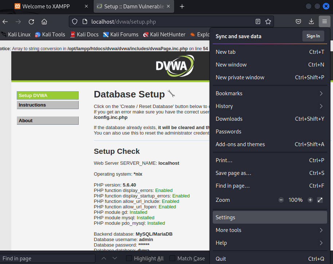
Task: Choose New window from the menu
Action: click(x=270, y=65)
